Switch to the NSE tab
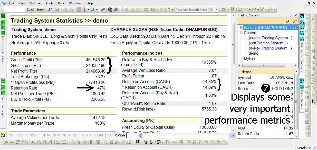The width and height of the screenshot is (317, 150). [x=12, y=135]
